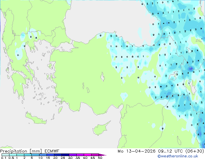205x159 pixels.
Task: Click the above-50 legend arrow tip
Action: click(102, 155)
